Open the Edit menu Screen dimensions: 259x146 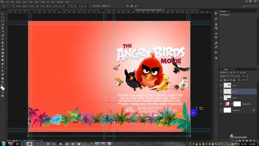click(13, 2)
